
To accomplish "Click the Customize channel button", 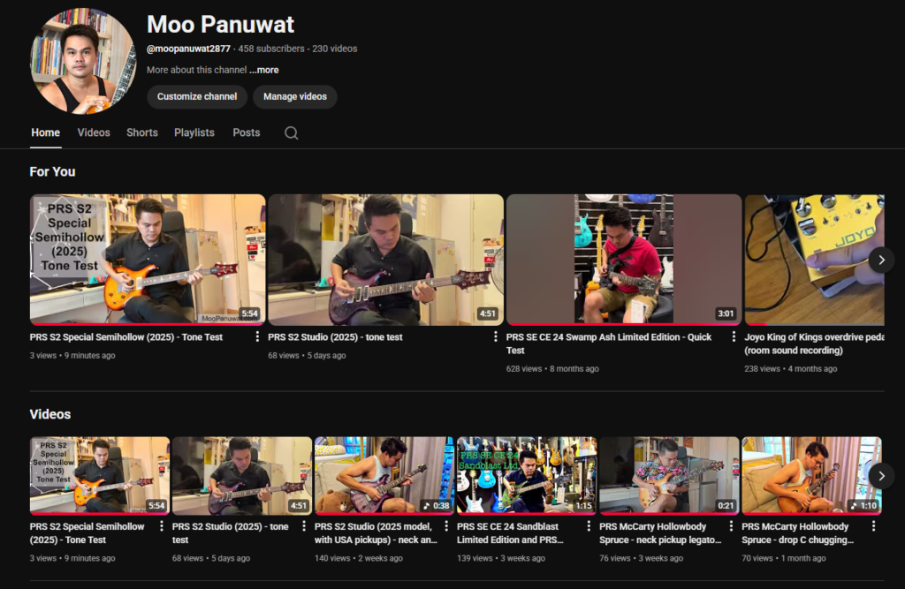I will [197, 97].
